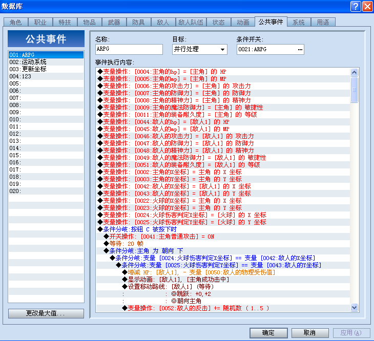Select the 朝向主角 move line
374x341 pixels.
(223, 301)
